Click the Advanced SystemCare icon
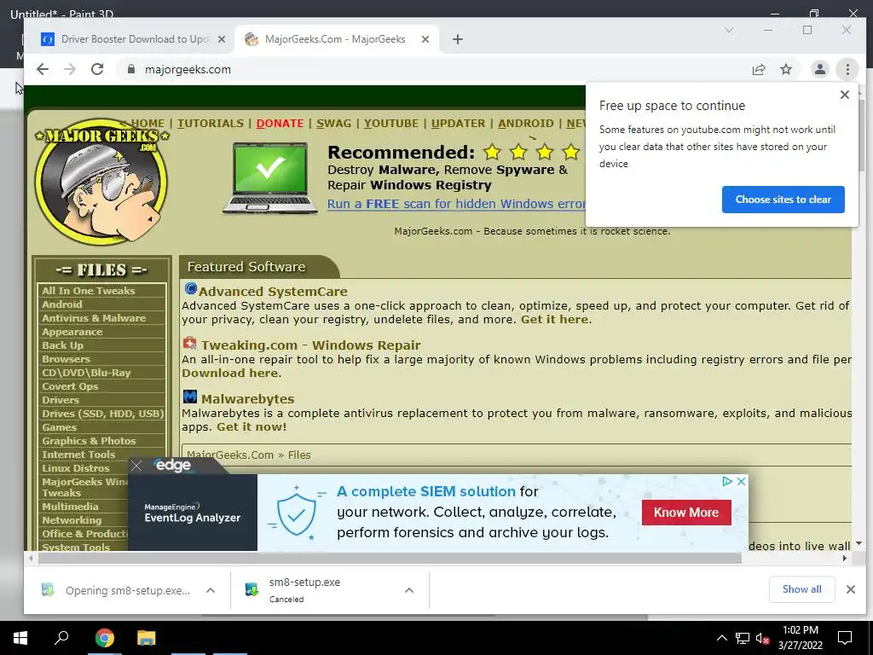Image resolution: width=873 pixels, height=655 pixels. [190, 288]
